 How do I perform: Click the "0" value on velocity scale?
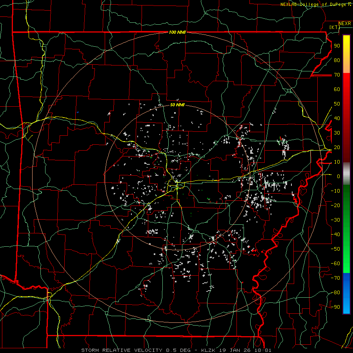[338, 176]
